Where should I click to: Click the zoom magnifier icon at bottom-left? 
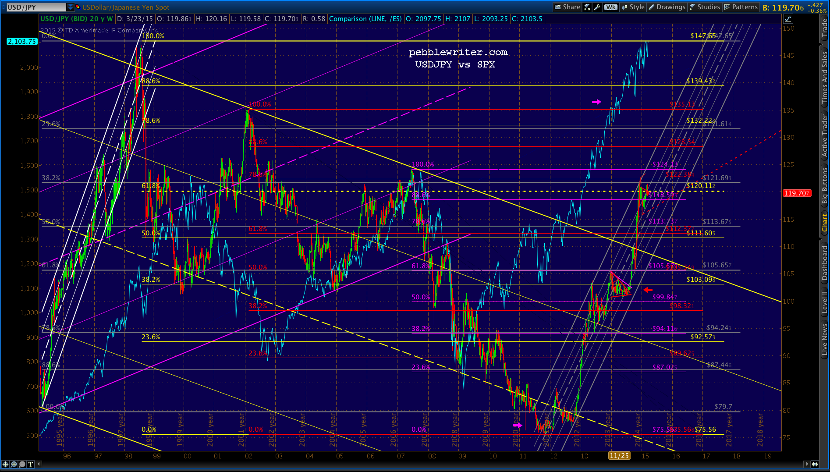click(x=22, y=464)
